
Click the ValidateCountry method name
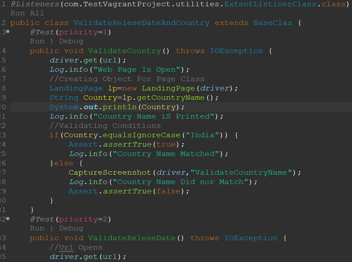click(125, 51)
